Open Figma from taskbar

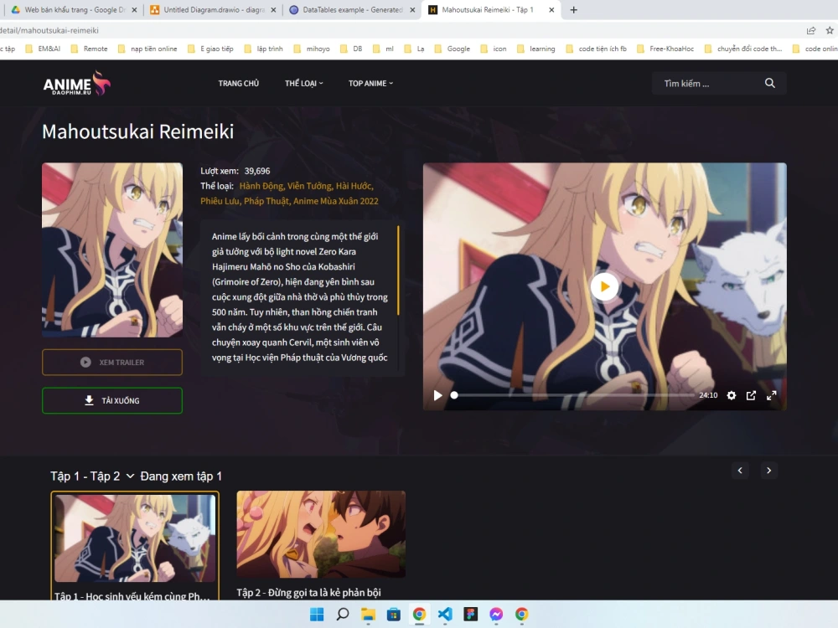click(x=470, y=614)
